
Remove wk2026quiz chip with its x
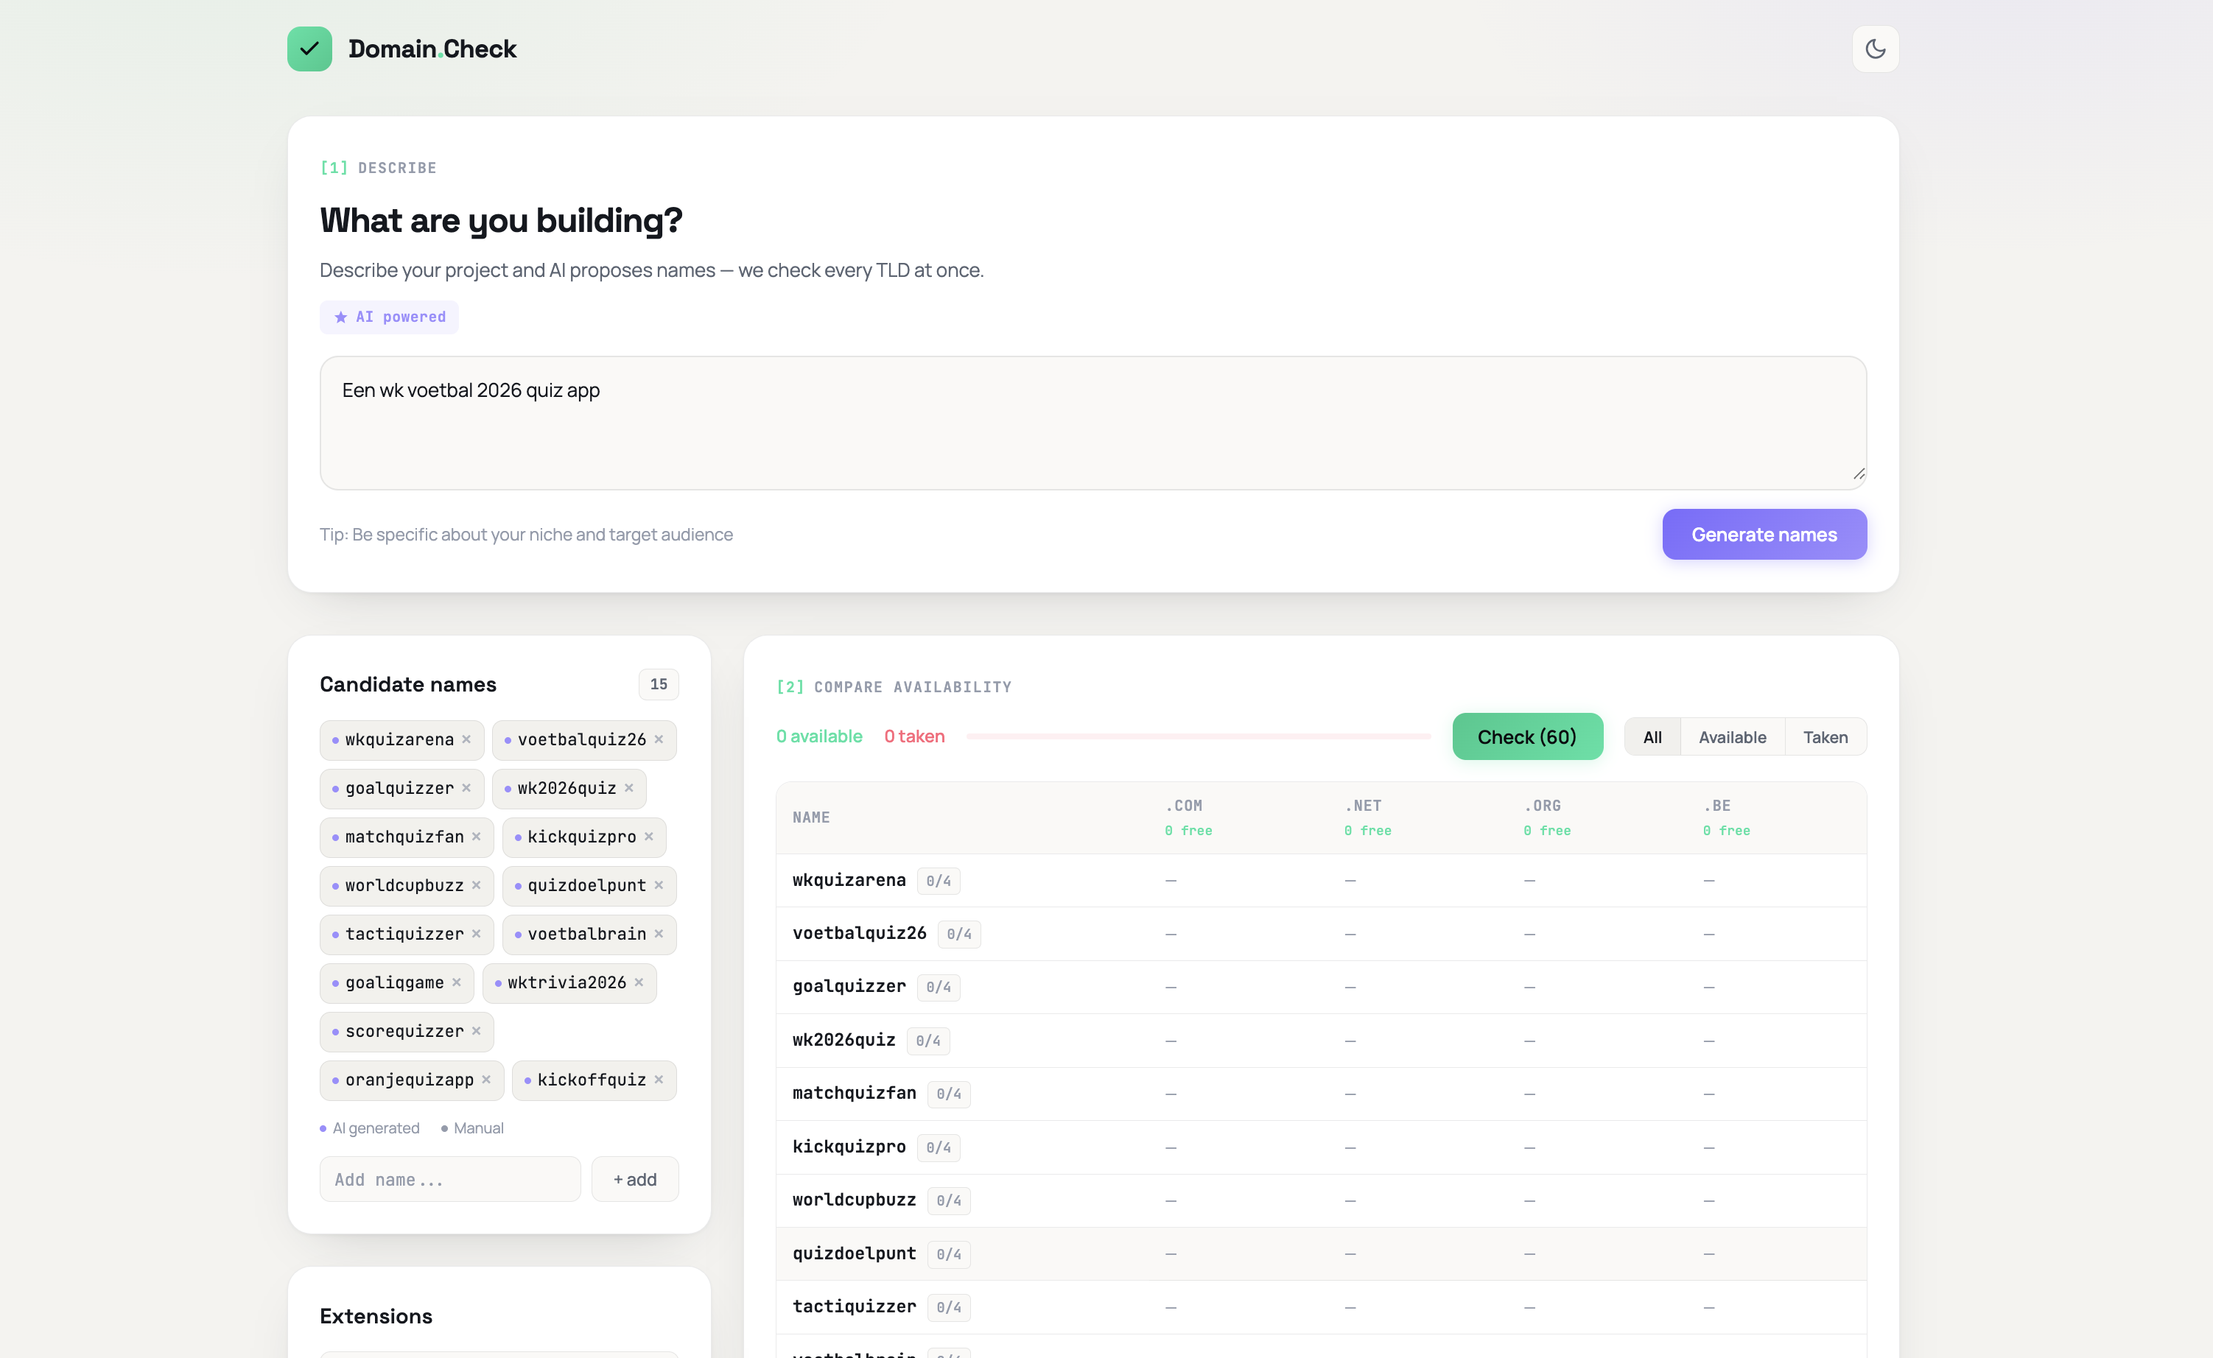pyautogui.click(x=629, y=788)
